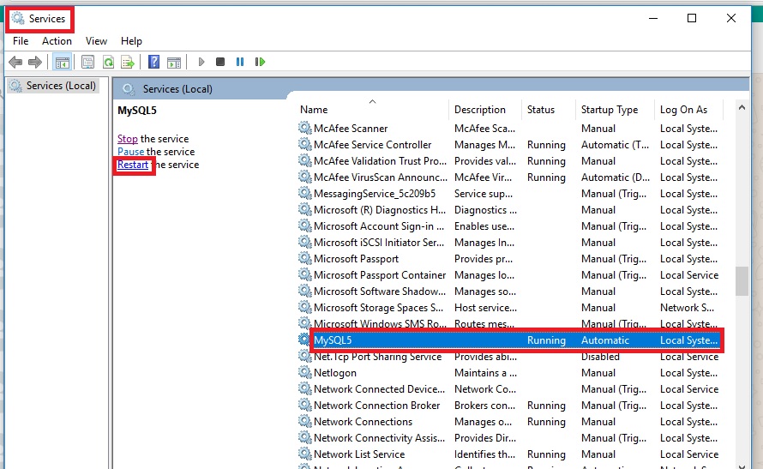The width and height of the screenshot is (763, 469).
Task: Open the View menu
Action: tap(96, 41)
